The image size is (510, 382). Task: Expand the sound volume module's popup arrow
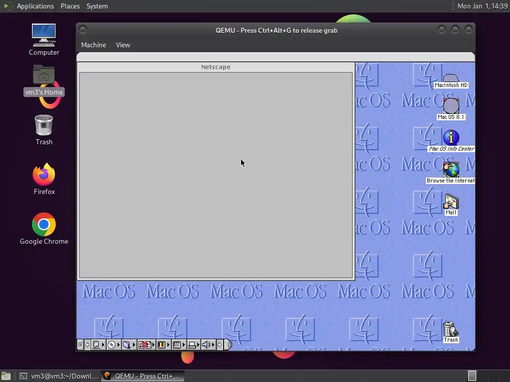(x=213, y=345)
